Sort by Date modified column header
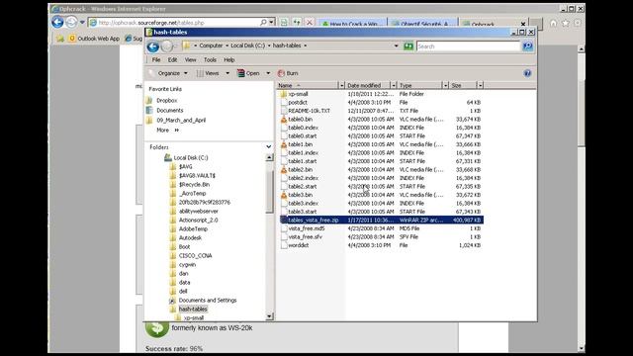Screen dimensions: 633x356 (367, 86)
